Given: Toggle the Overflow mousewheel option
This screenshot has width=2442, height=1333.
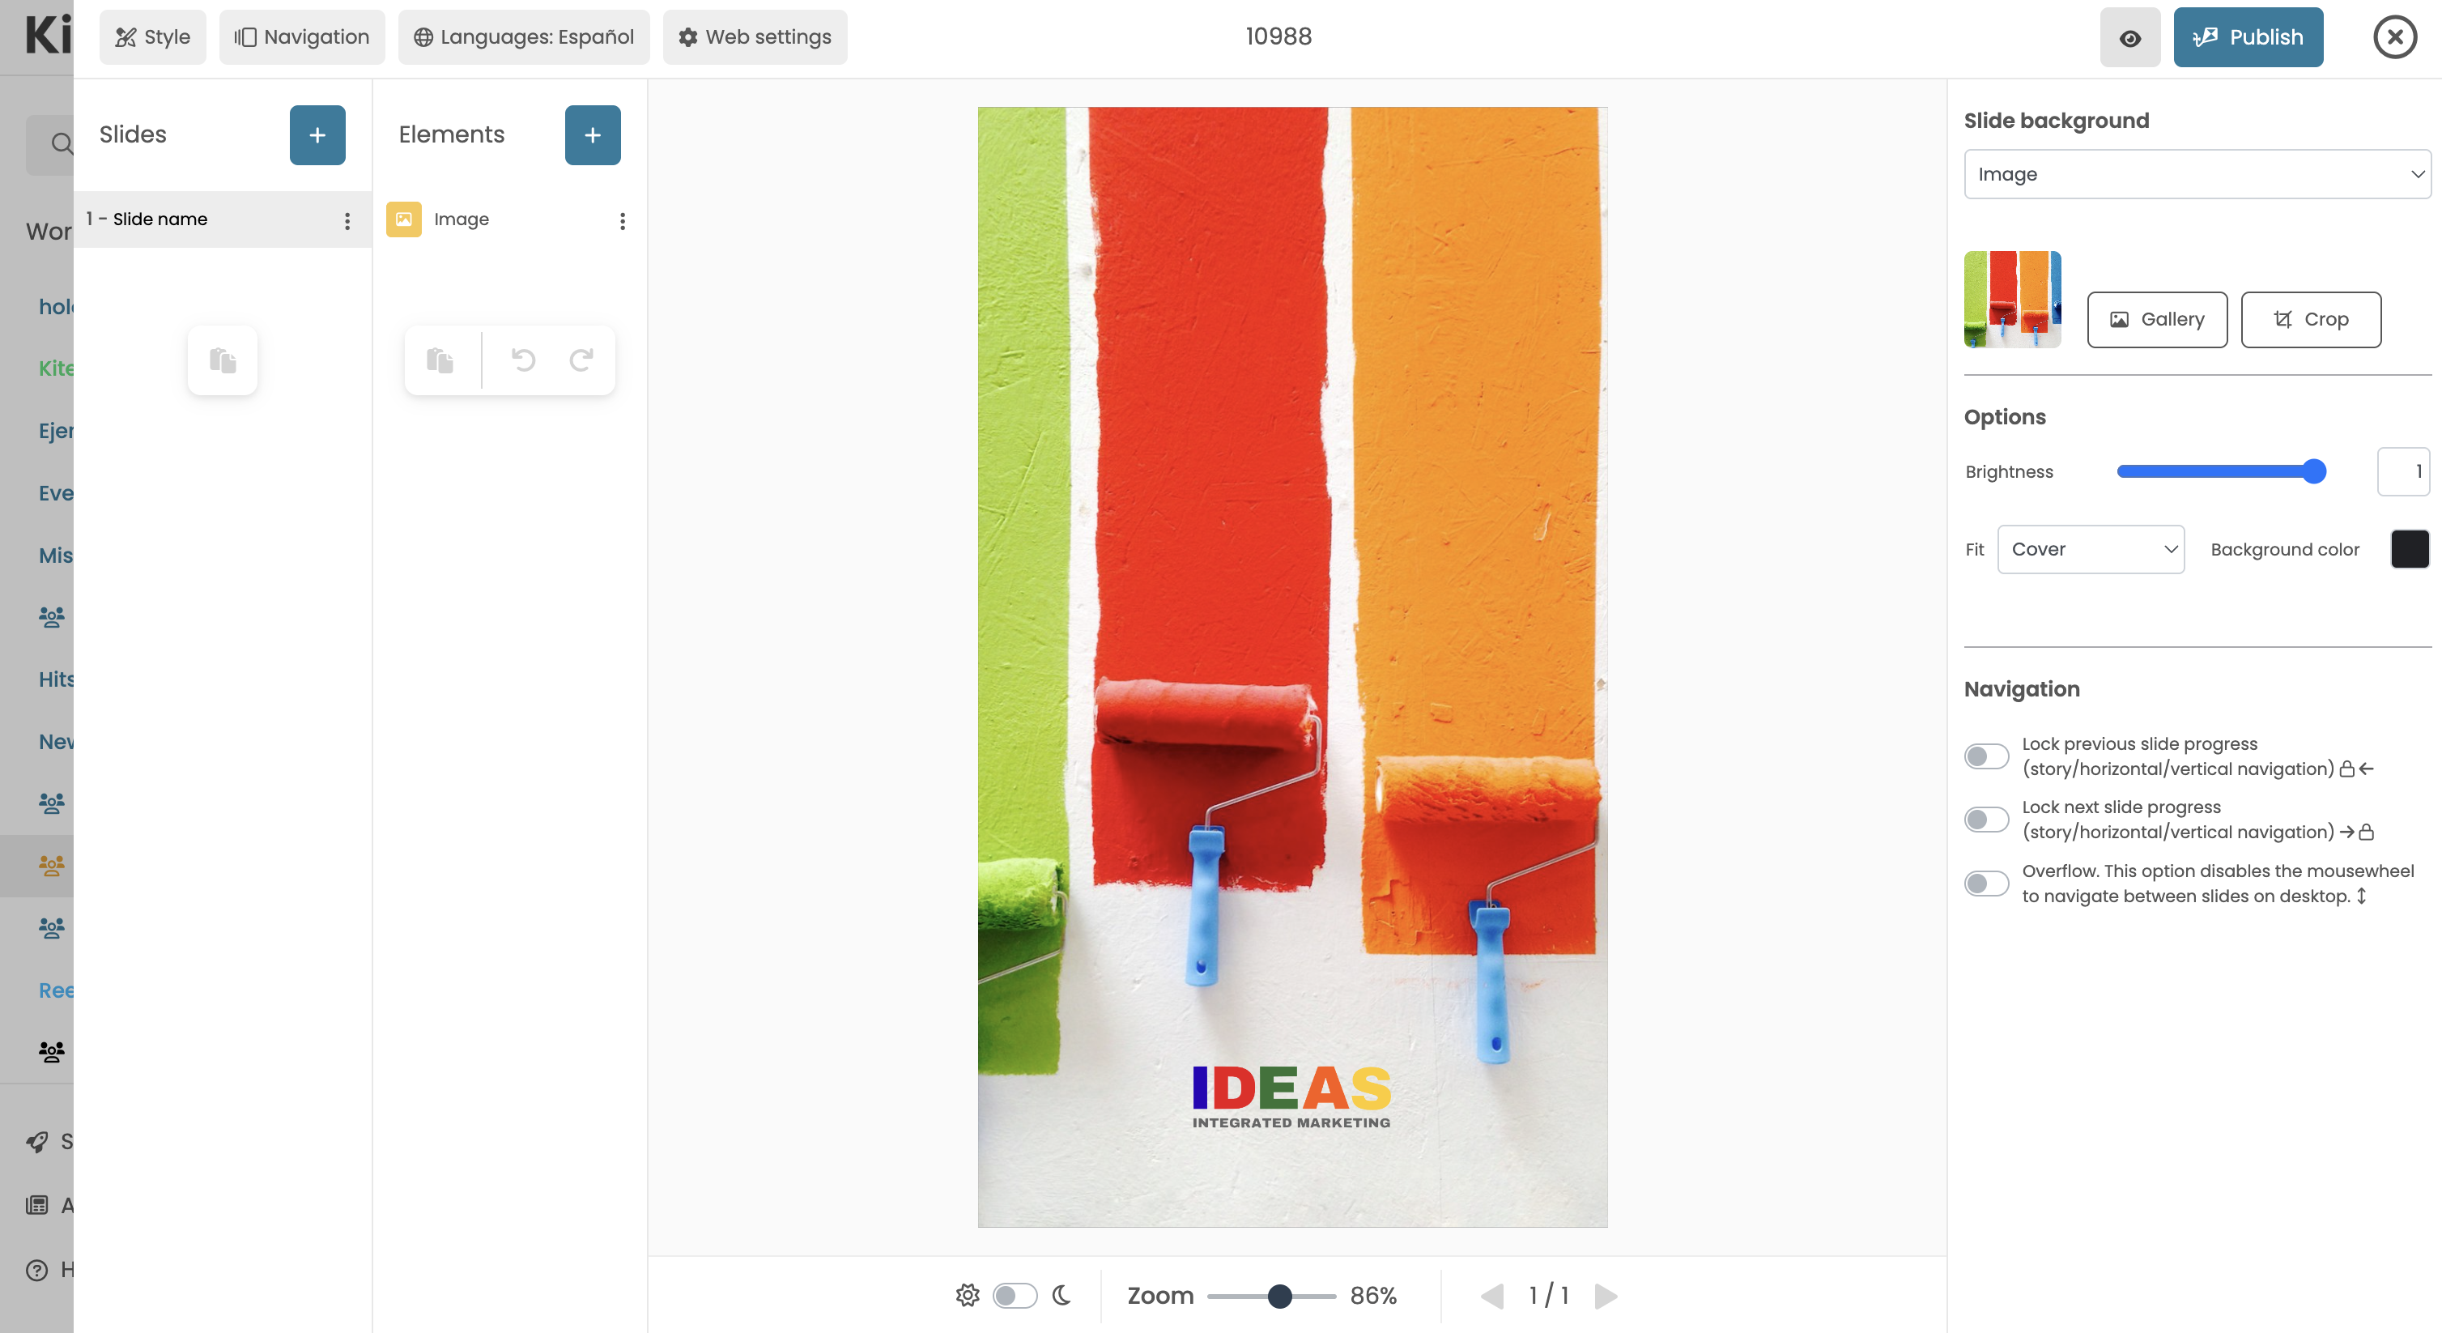Looking at the screenshot, I should click(x=1986, y=883).
